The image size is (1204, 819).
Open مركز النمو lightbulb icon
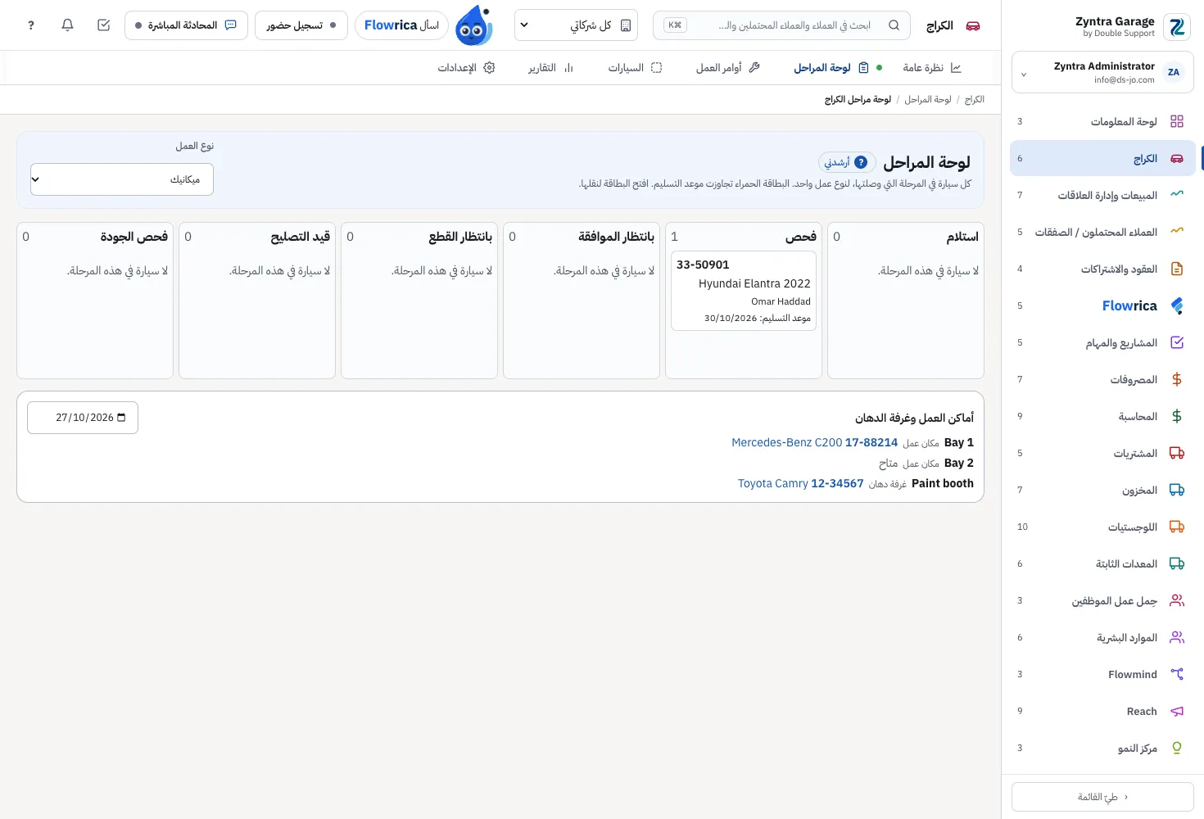click(x=1177, y=748)
